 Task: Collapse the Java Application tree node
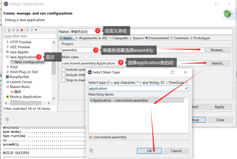pos(4,57)
